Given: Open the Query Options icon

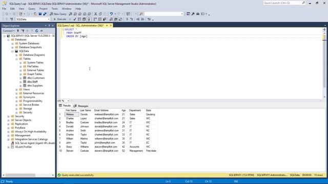Looking at the screenshot, I should 84,19.
